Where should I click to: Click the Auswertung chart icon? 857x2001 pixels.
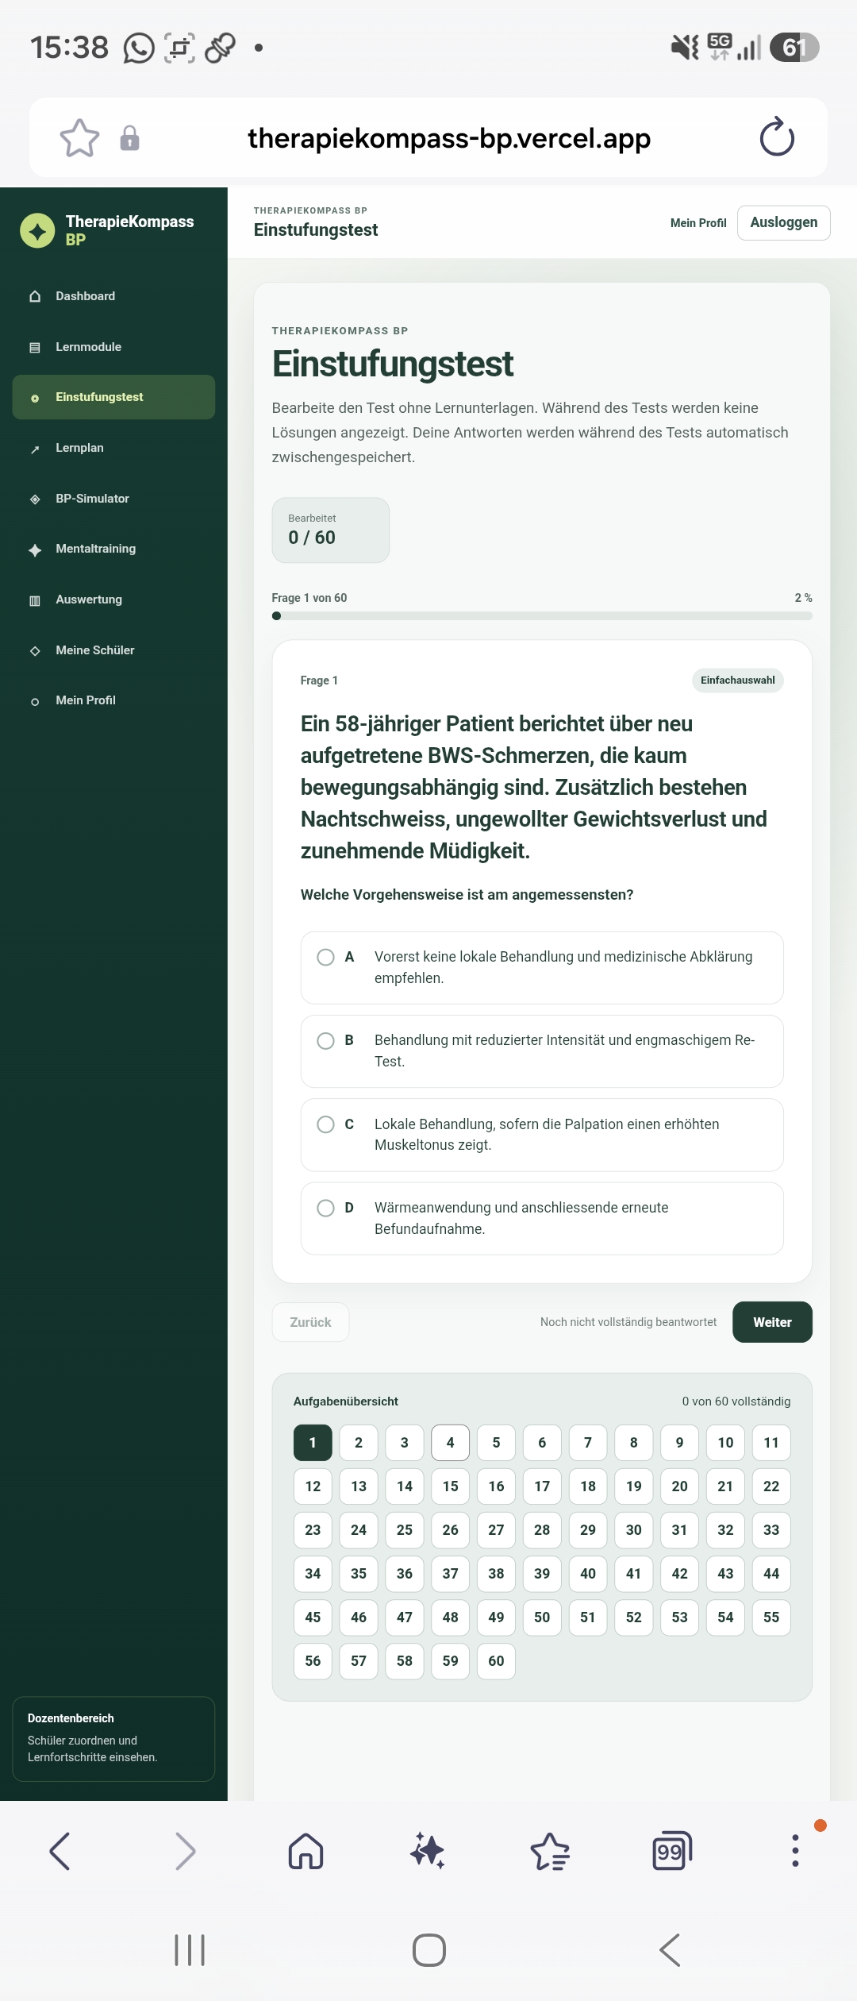tap(35, 600)
